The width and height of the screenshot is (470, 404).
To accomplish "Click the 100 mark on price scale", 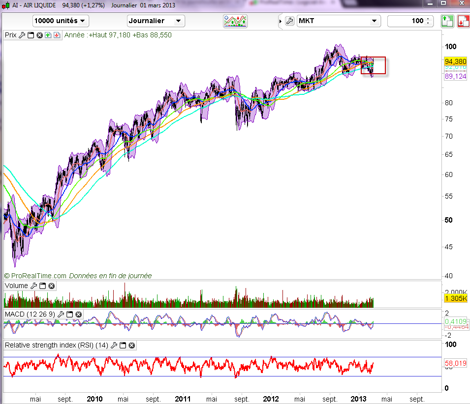I will [450, 47].
